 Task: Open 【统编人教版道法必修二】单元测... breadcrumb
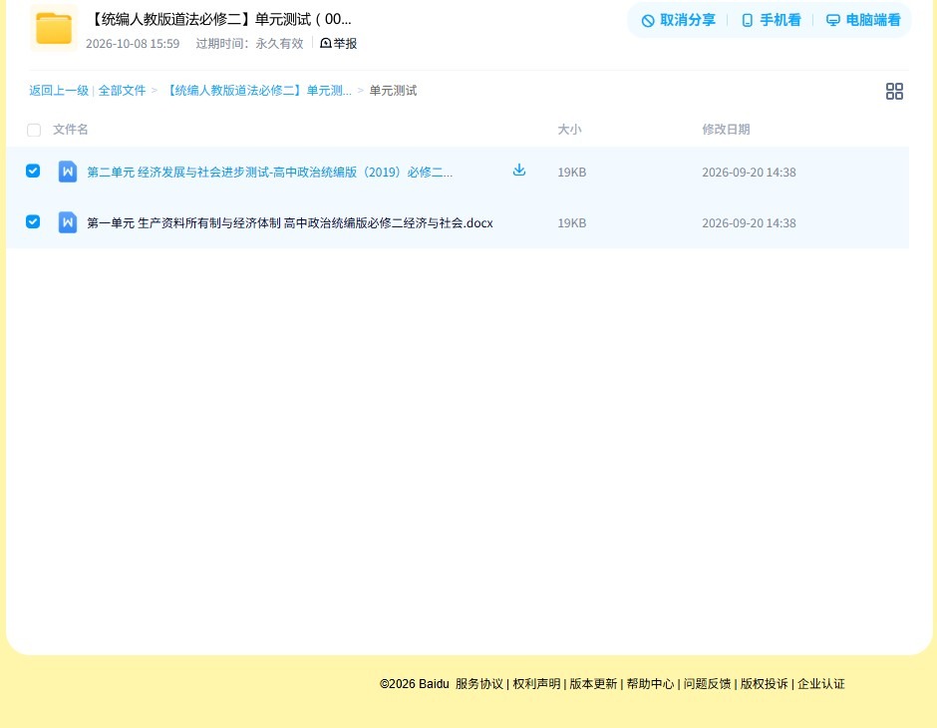(257, 91)
